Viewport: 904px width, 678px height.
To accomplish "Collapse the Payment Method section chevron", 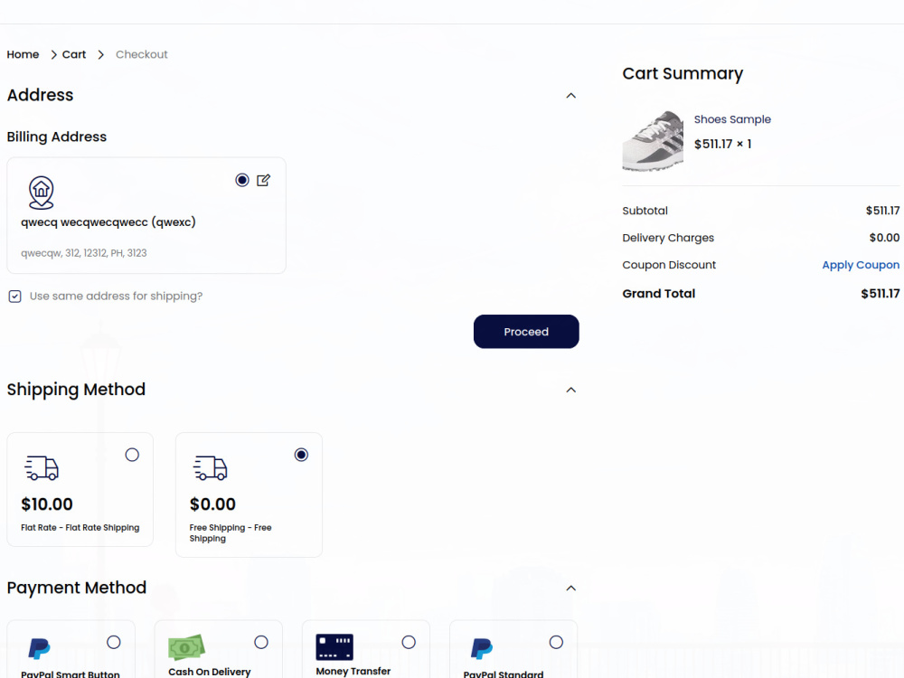I will (570, 589).
